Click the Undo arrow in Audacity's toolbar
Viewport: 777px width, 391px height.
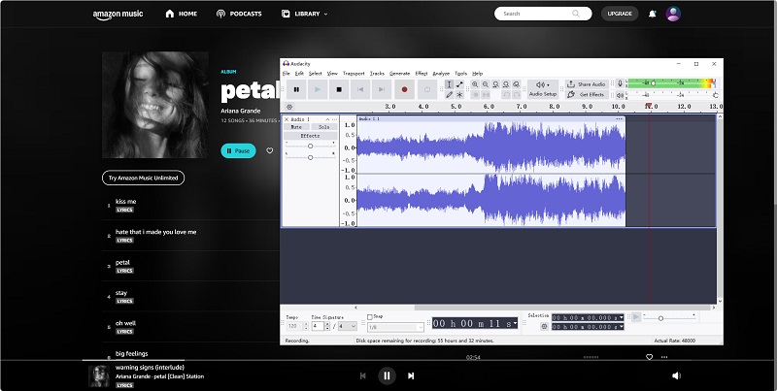[506, 94]
